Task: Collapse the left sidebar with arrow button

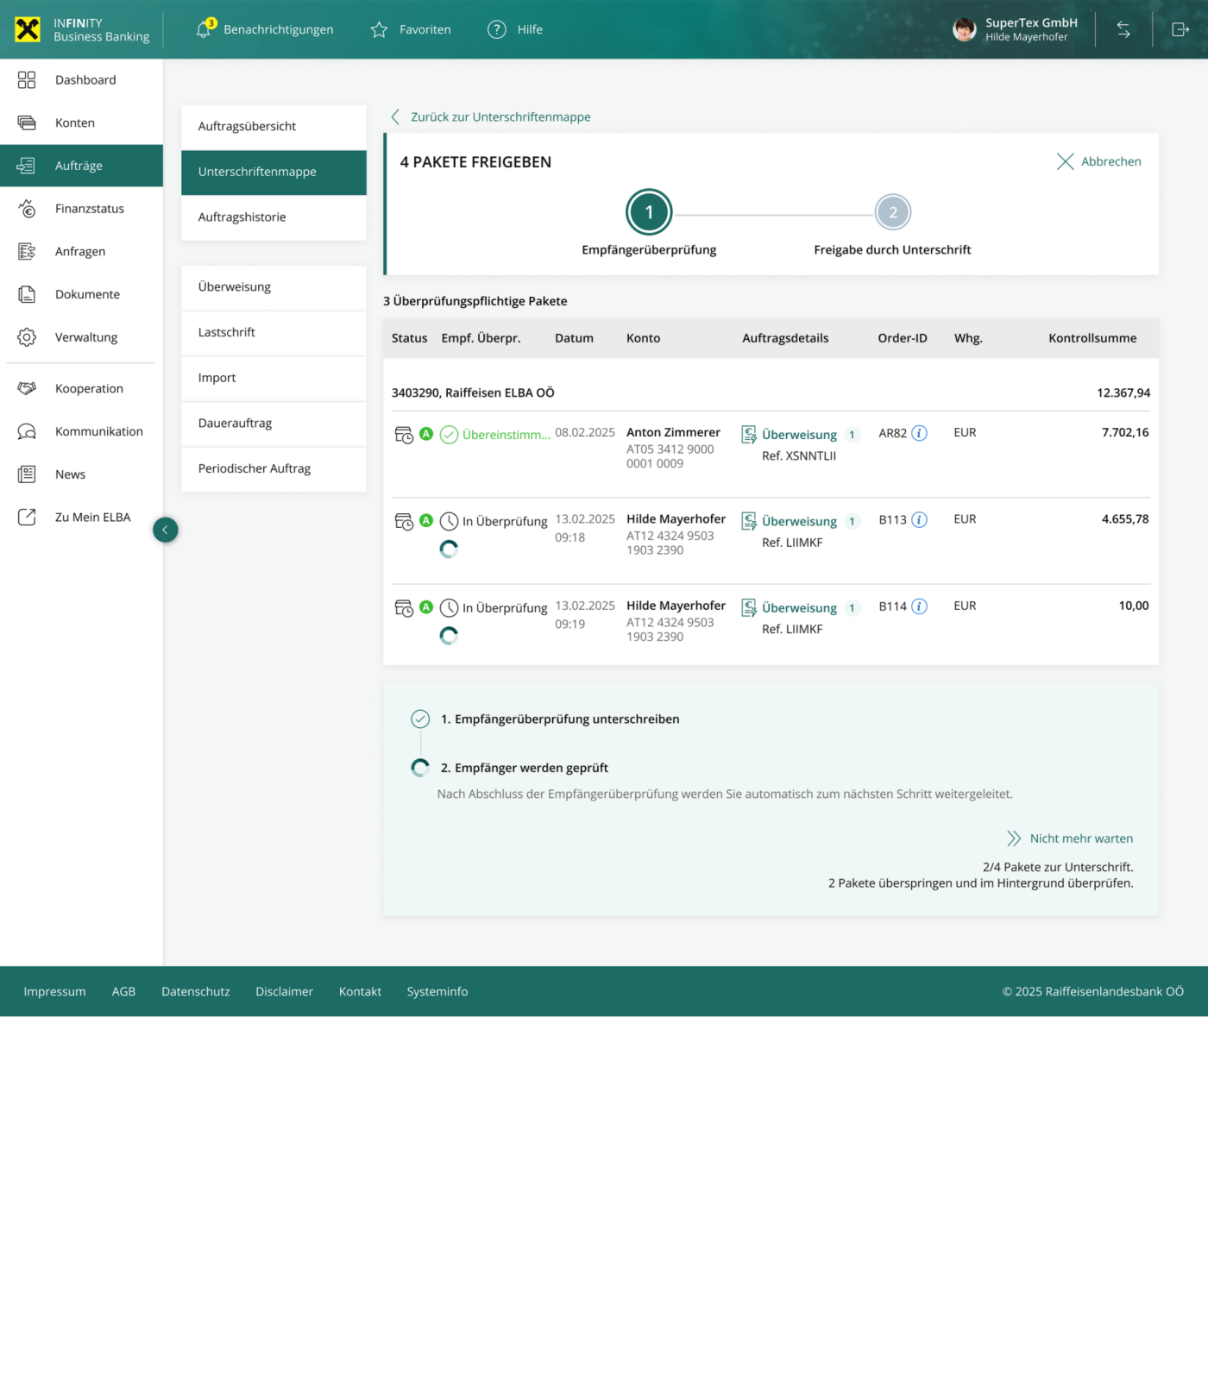Action: [166, 530]
